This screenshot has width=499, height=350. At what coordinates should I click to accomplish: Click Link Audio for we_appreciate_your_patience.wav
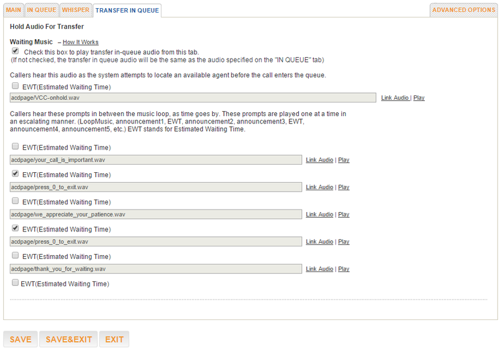[x=319, y=215]
